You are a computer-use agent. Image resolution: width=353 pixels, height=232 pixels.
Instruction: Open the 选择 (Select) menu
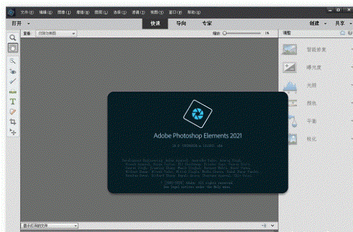120,12
